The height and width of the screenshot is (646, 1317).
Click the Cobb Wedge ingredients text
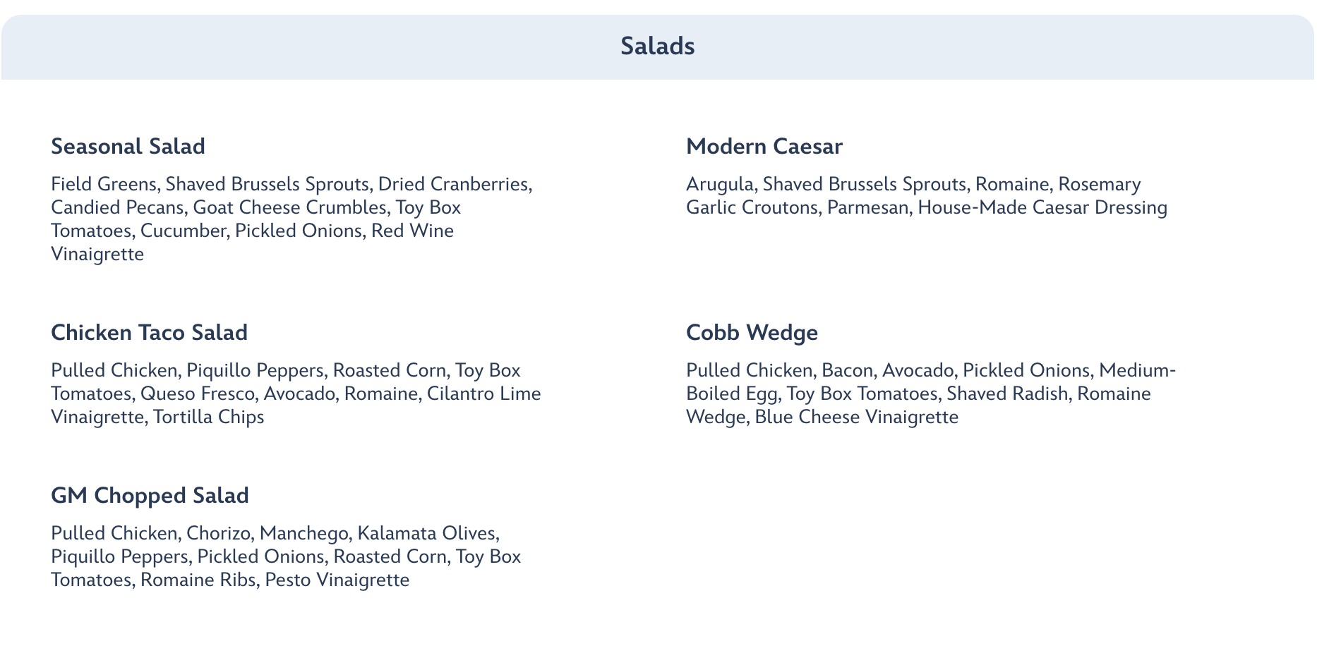tap(931, 394)
